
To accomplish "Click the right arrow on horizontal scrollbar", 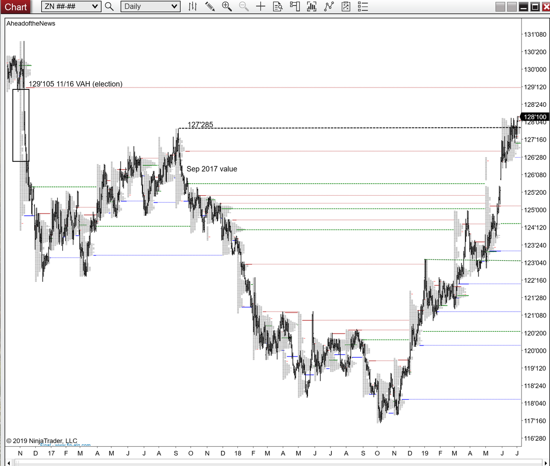I will [546, 462].
